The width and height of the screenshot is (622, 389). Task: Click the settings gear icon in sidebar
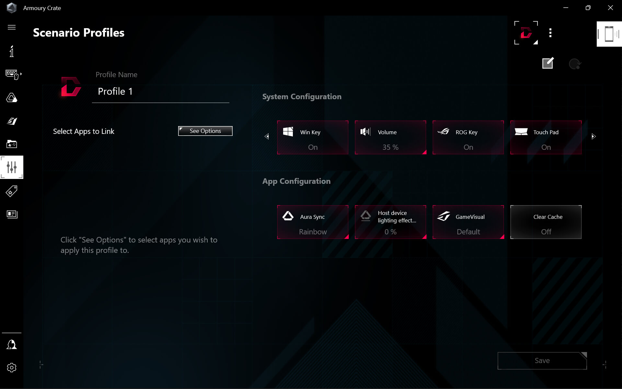12,368
